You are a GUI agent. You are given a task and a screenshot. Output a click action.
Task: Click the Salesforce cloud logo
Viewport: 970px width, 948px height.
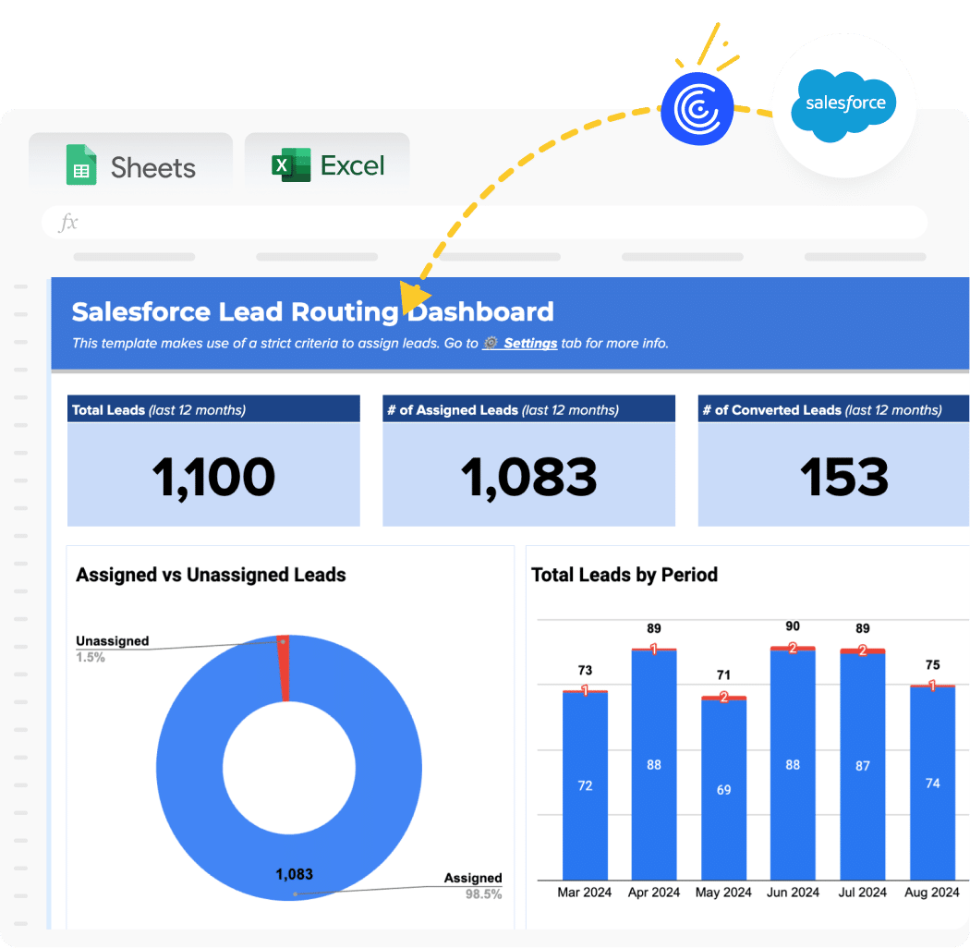tap(843, 105)
